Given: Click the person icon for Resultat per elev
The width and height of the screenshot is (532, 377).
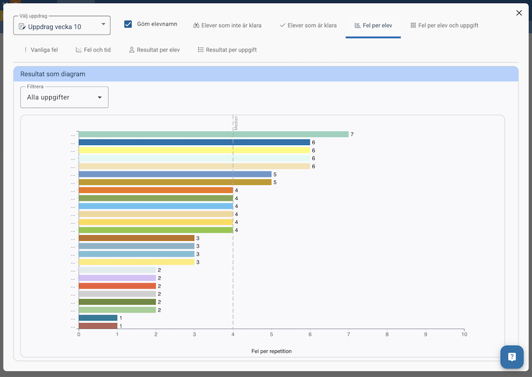Looking at the screenshot, I should coord(132,50).
